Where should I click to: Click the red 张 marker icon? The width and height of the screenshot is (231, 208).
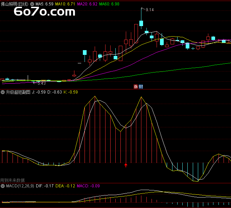[x=136, y=87]
